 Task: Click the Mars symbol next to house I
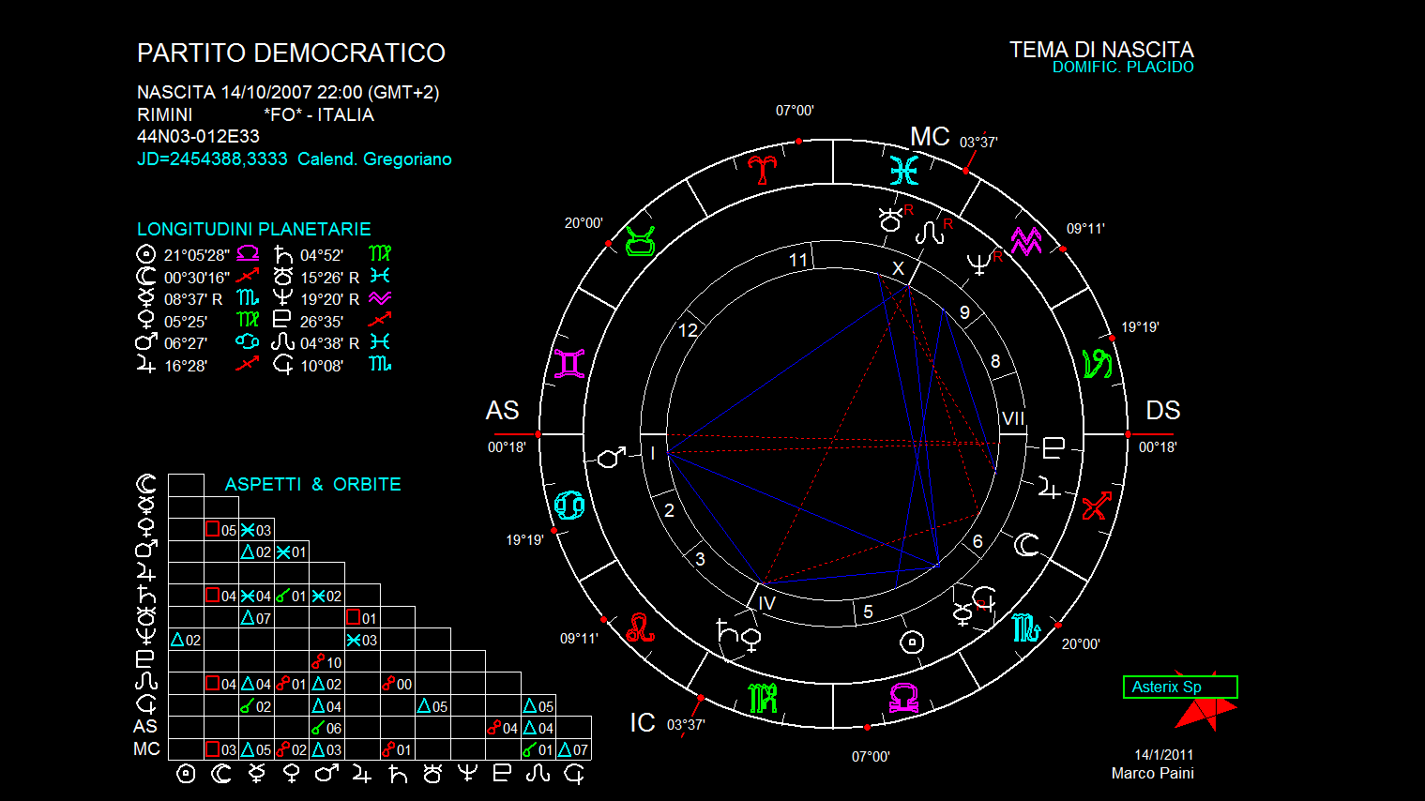pos(612,457)
